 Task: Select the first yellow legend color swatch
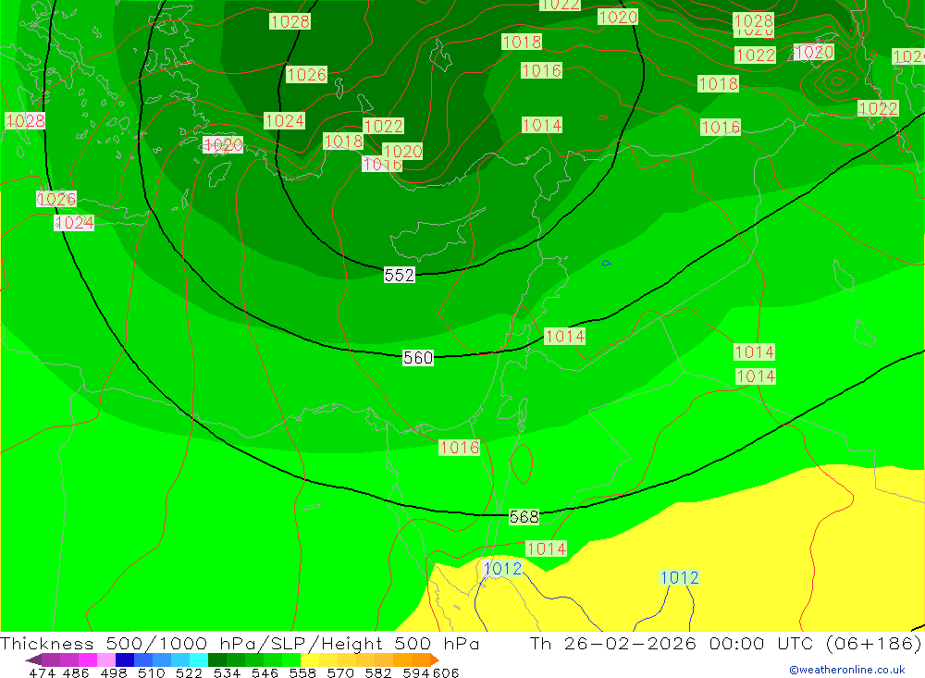(310, 660)
